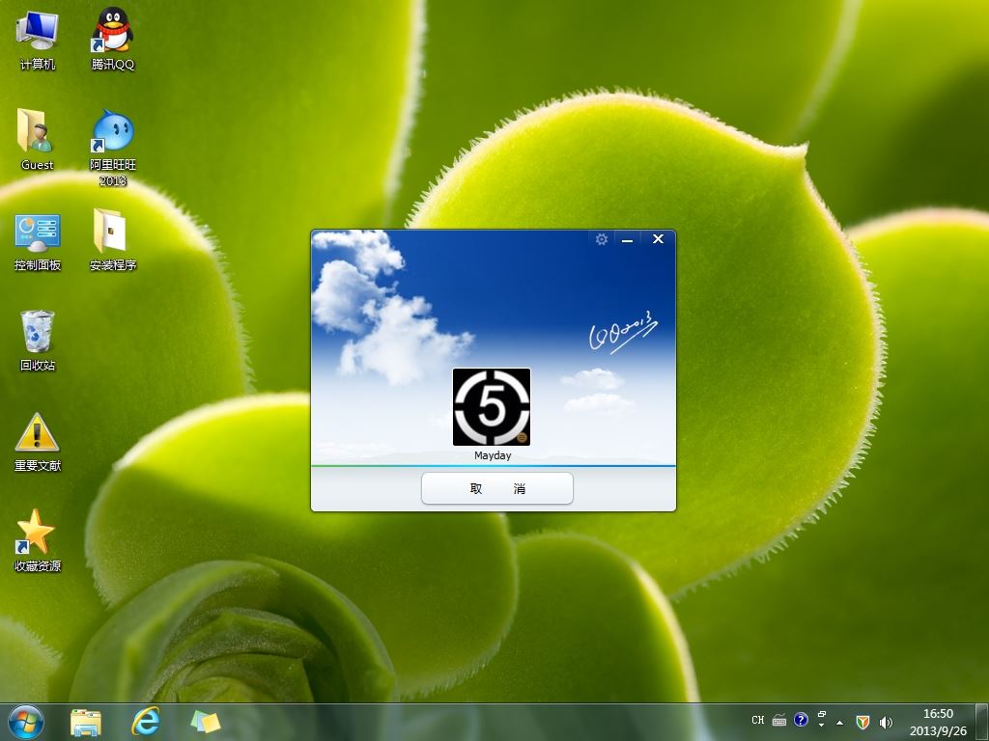
Task: Select the 回收站 recycle bin
Action: click(38, 341)
